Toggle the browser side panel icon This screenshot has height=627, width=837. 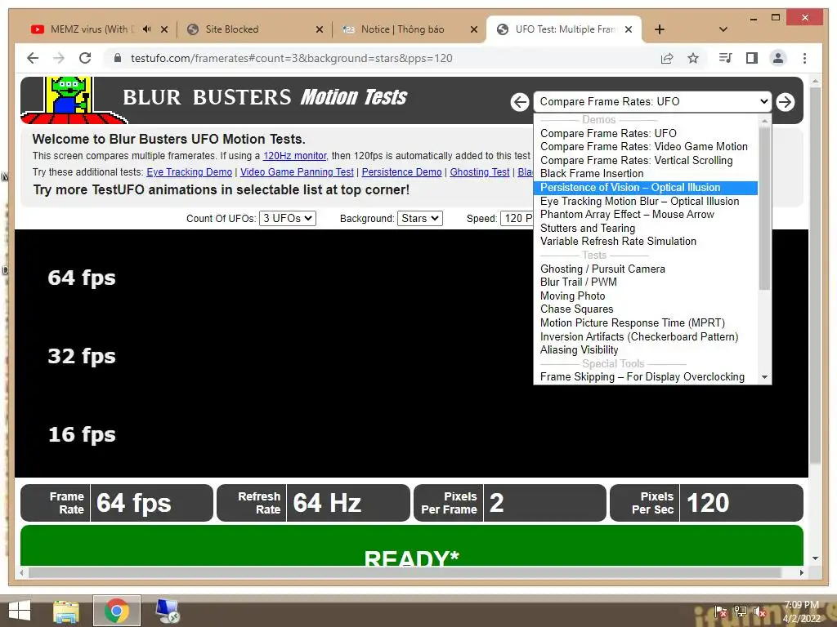tap(752, 58)
